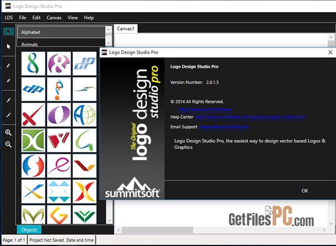Select the yellow-red X logo
Screen dimensions: 336x246
click(84, 191)
